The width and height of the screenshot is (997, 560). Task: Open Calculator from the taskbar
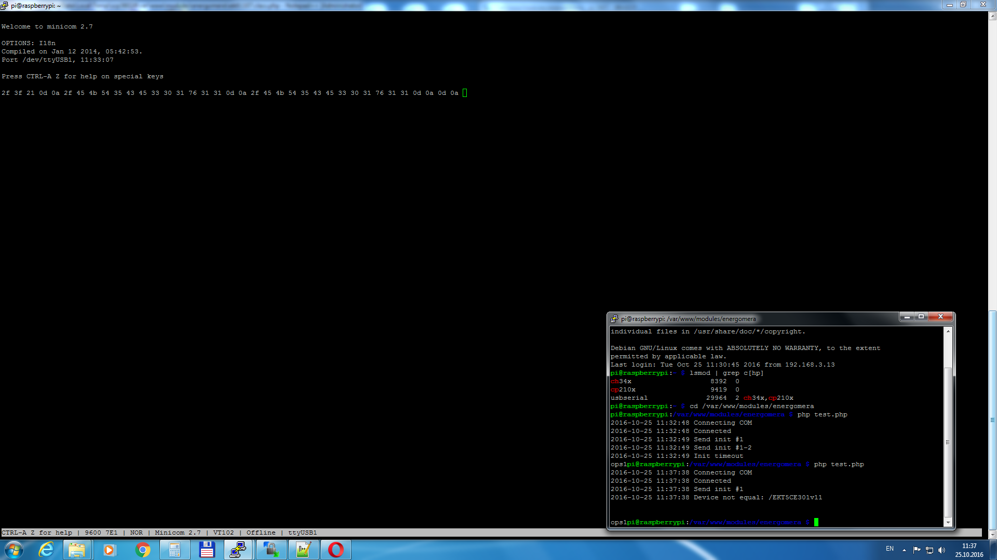(174, 550)
